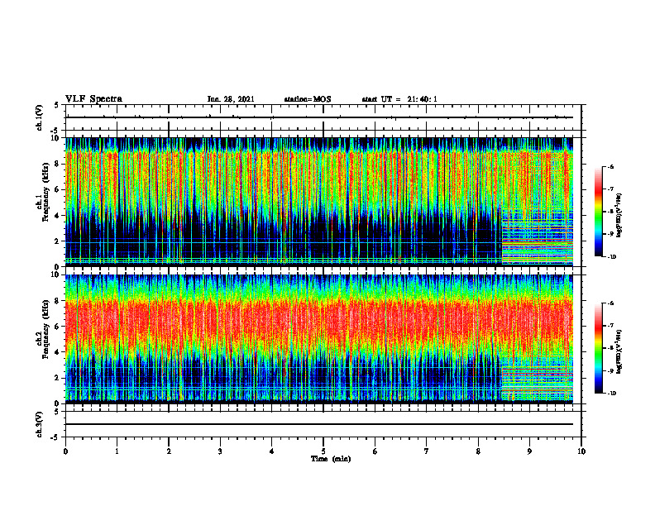Click the ch.1 voltage waveform trace
Image resolution: width=655 pixels, height=506 pixels.
319,117
